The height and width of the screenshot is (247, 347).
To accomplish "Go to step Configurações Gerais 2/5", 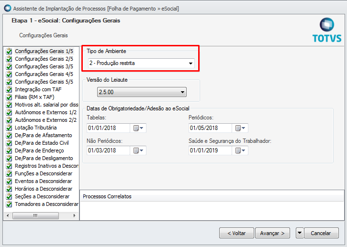I will [x=44, y=59].
